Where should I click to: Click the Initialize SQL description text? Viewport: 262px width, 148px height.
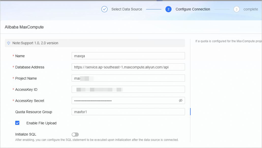pos(97,140)
